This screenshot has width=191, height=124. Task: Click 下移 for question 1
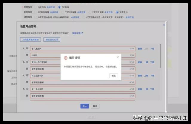coord(152,48)
